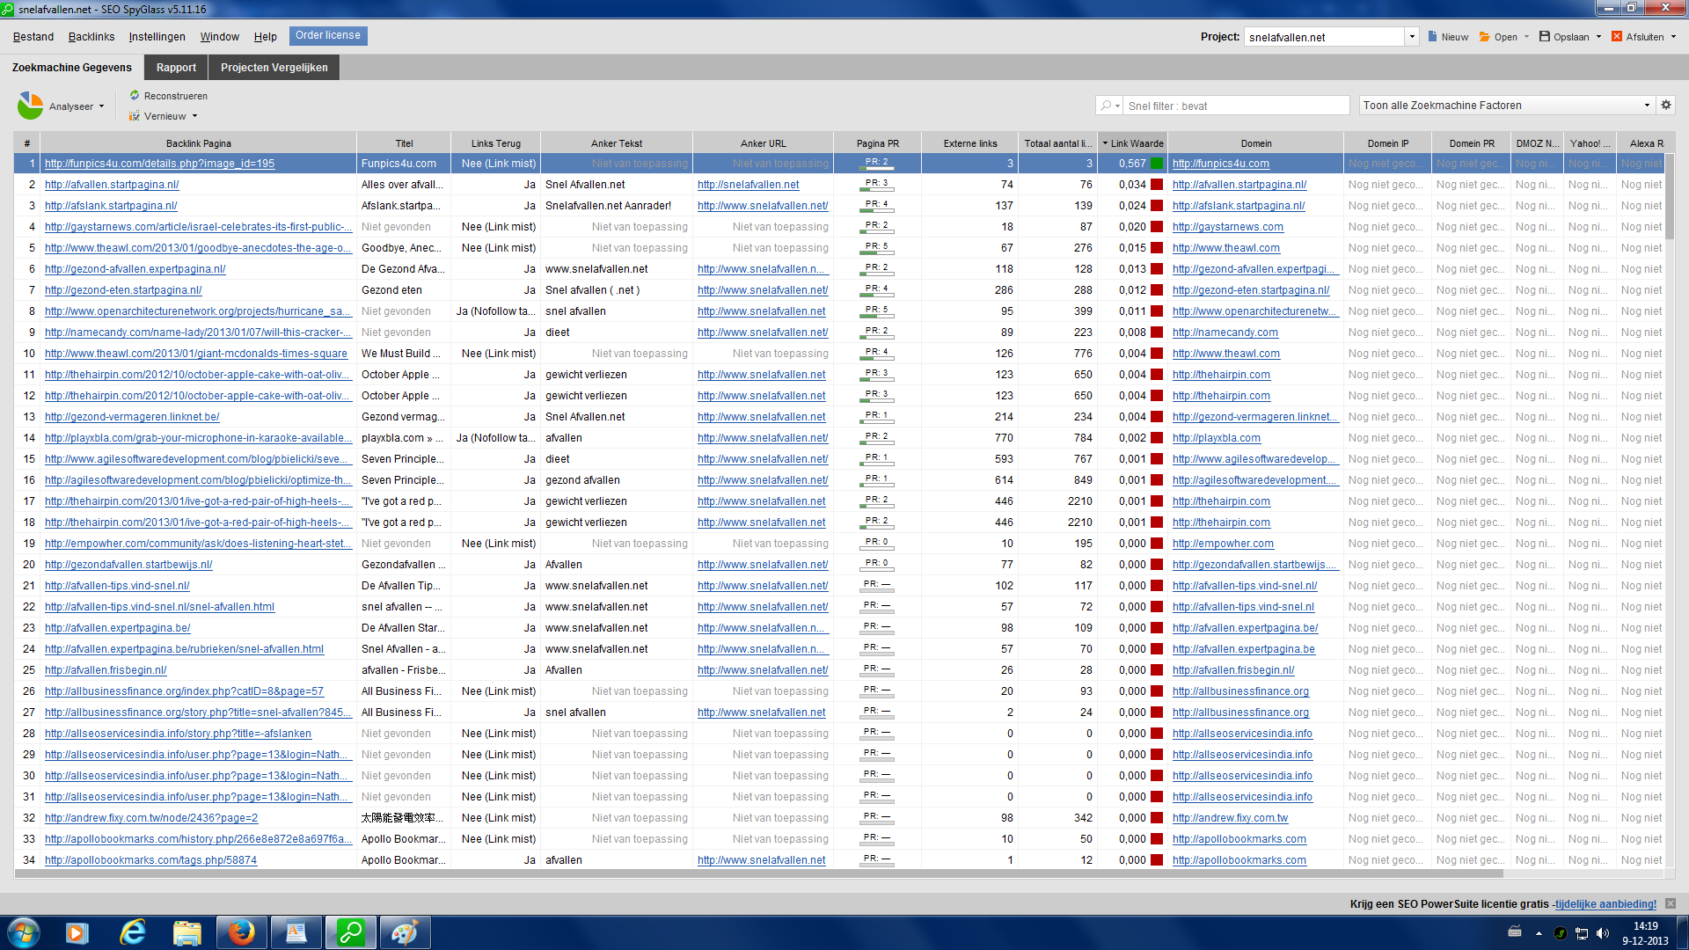Open settings gear next to factor filter
Viewport: 1689px width, 950px height.
pyautogui.click(x=1665, y=105)
